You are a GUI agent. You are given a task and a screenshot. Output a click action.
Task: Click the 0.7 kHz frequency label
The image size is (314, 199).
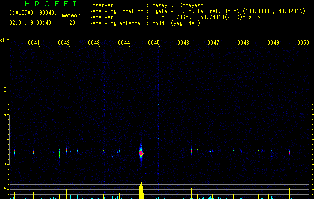click(x=4, y=164)
